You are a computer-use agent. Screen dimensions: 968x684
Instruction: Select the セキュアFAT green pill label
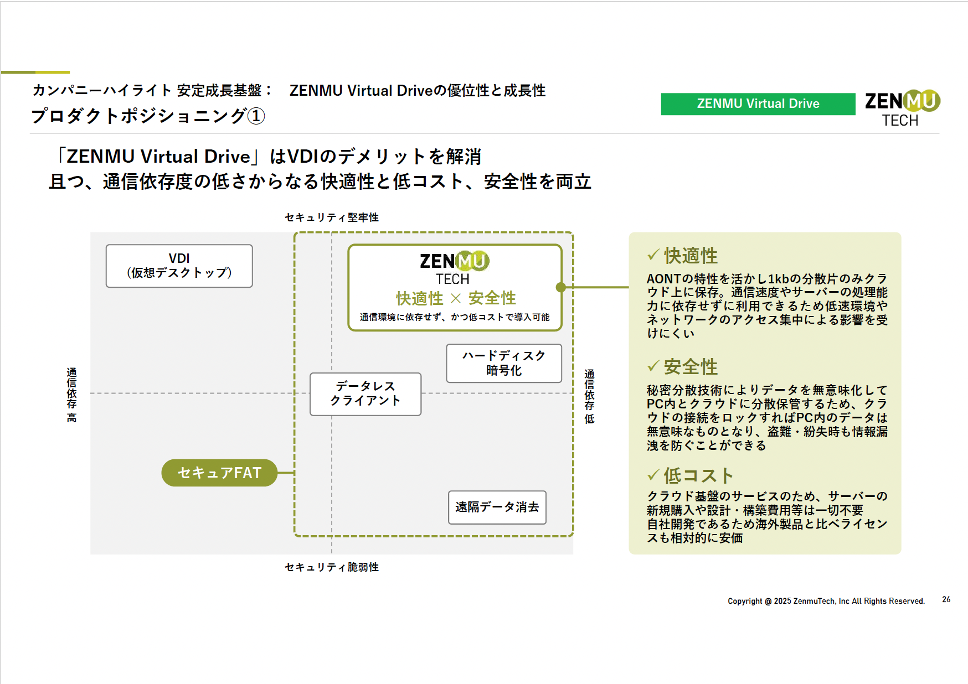(219, 473)
